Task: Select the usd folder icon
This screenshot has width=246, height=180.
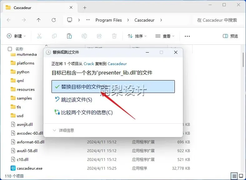Action: tap(13, 116)
